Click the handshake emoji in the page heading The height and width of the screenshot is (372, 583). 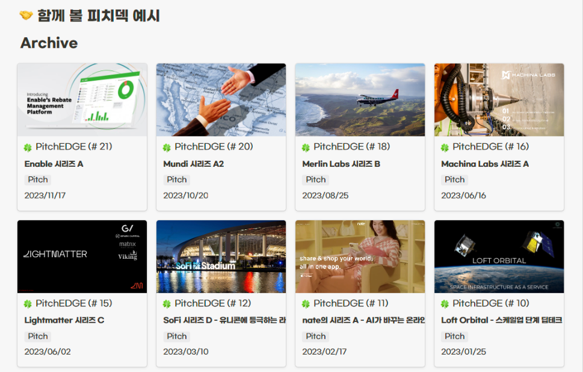(26, 16)
